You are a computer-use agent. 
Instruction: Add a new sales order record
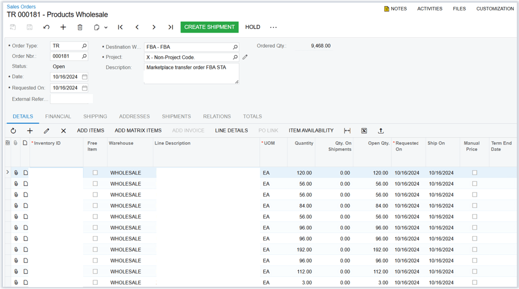click(63, 27)
